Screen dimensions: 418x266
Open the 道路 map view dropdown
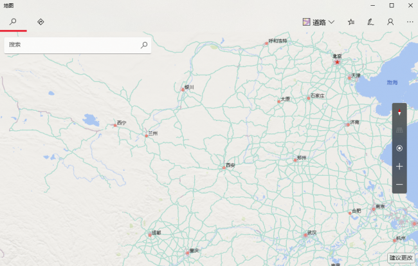[318, 22]
